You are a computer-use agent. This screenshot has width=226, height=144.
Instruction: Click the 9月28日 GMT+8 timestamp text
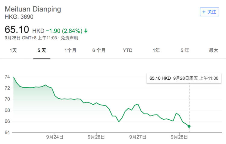click(31, 38)
